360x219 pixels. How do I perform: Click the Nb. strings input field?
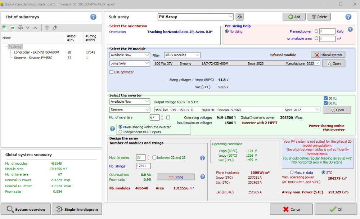click(x=143, y=166)
